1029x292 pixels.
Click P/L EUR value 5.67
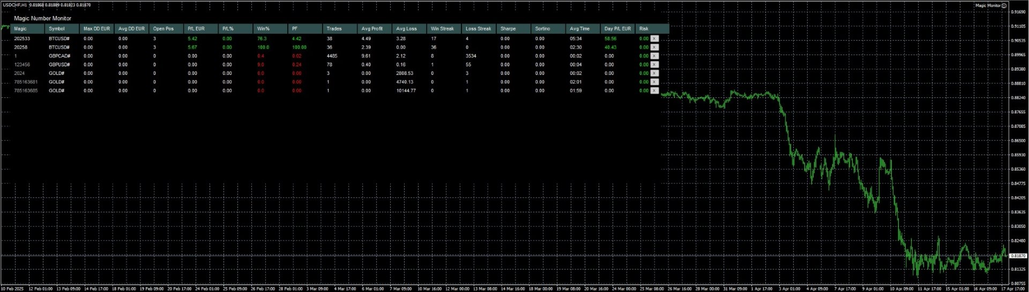pyautogui.click(x=192, y=47)
